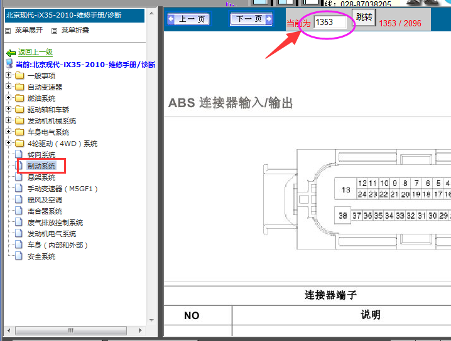Click page icon beside 转向系统

[x=19, y=154]
